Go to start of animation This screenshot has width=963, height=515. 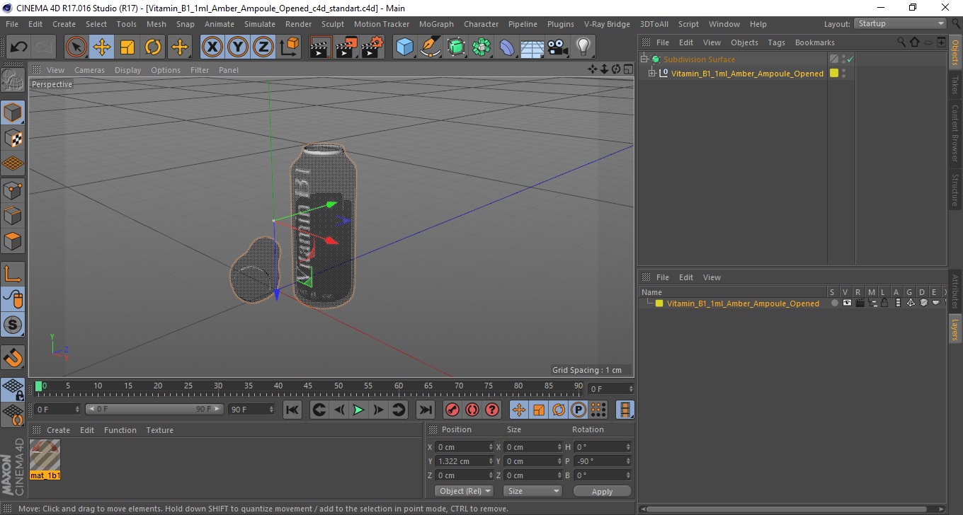click(292, 410)
